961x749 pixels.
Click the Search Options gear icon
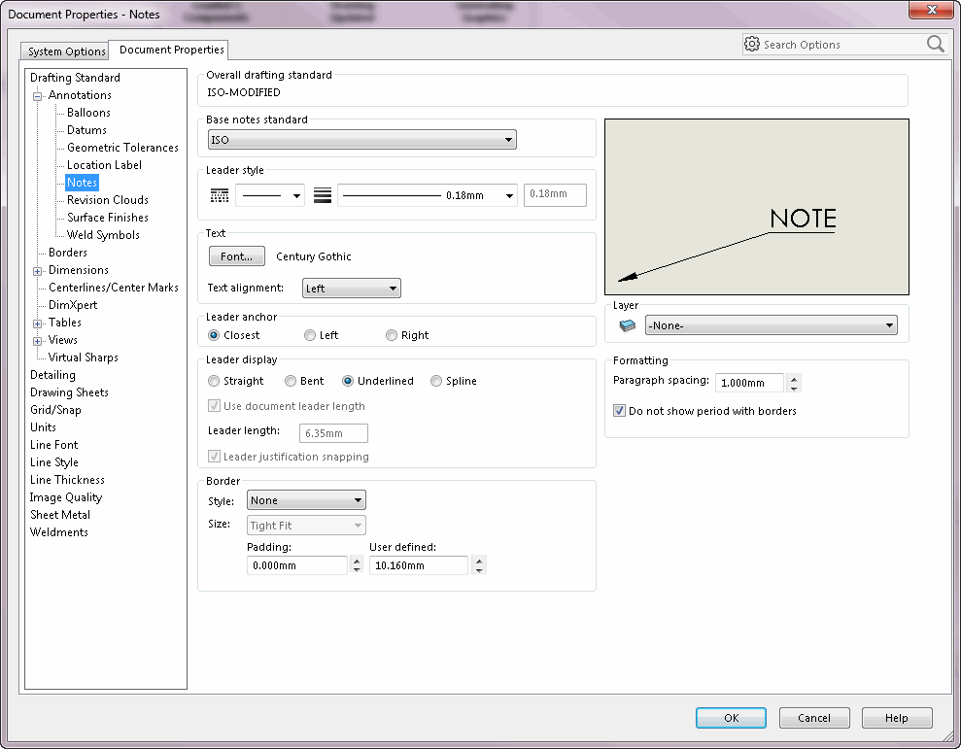[752, 44]
